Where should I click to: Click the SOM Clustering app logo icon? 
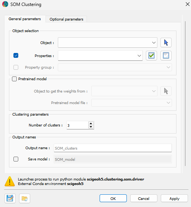tap(5, 4)
